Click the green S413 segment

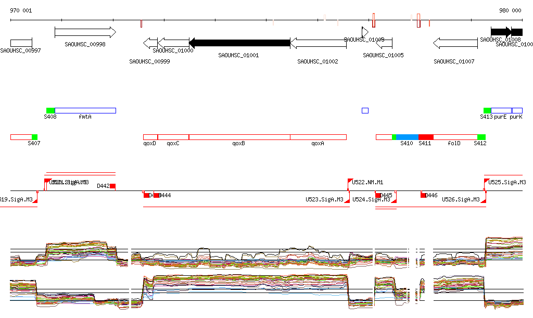pos(487,110)
